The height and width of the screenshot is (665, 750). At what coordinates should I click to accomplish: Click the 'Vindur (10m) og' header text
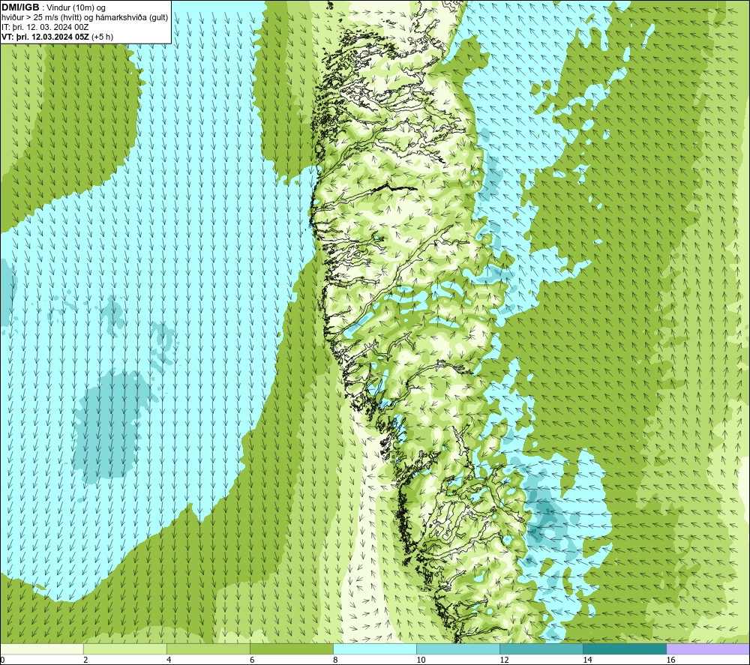pyautogui.click(x=77, y=7)
